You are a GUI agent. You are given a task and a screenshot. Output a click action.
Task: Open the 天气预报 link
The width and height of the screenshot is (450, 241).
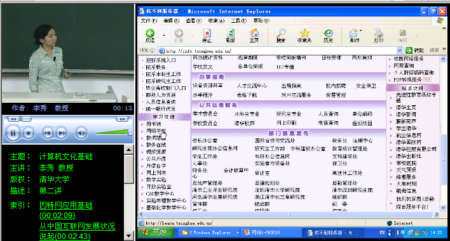[406, 170]
